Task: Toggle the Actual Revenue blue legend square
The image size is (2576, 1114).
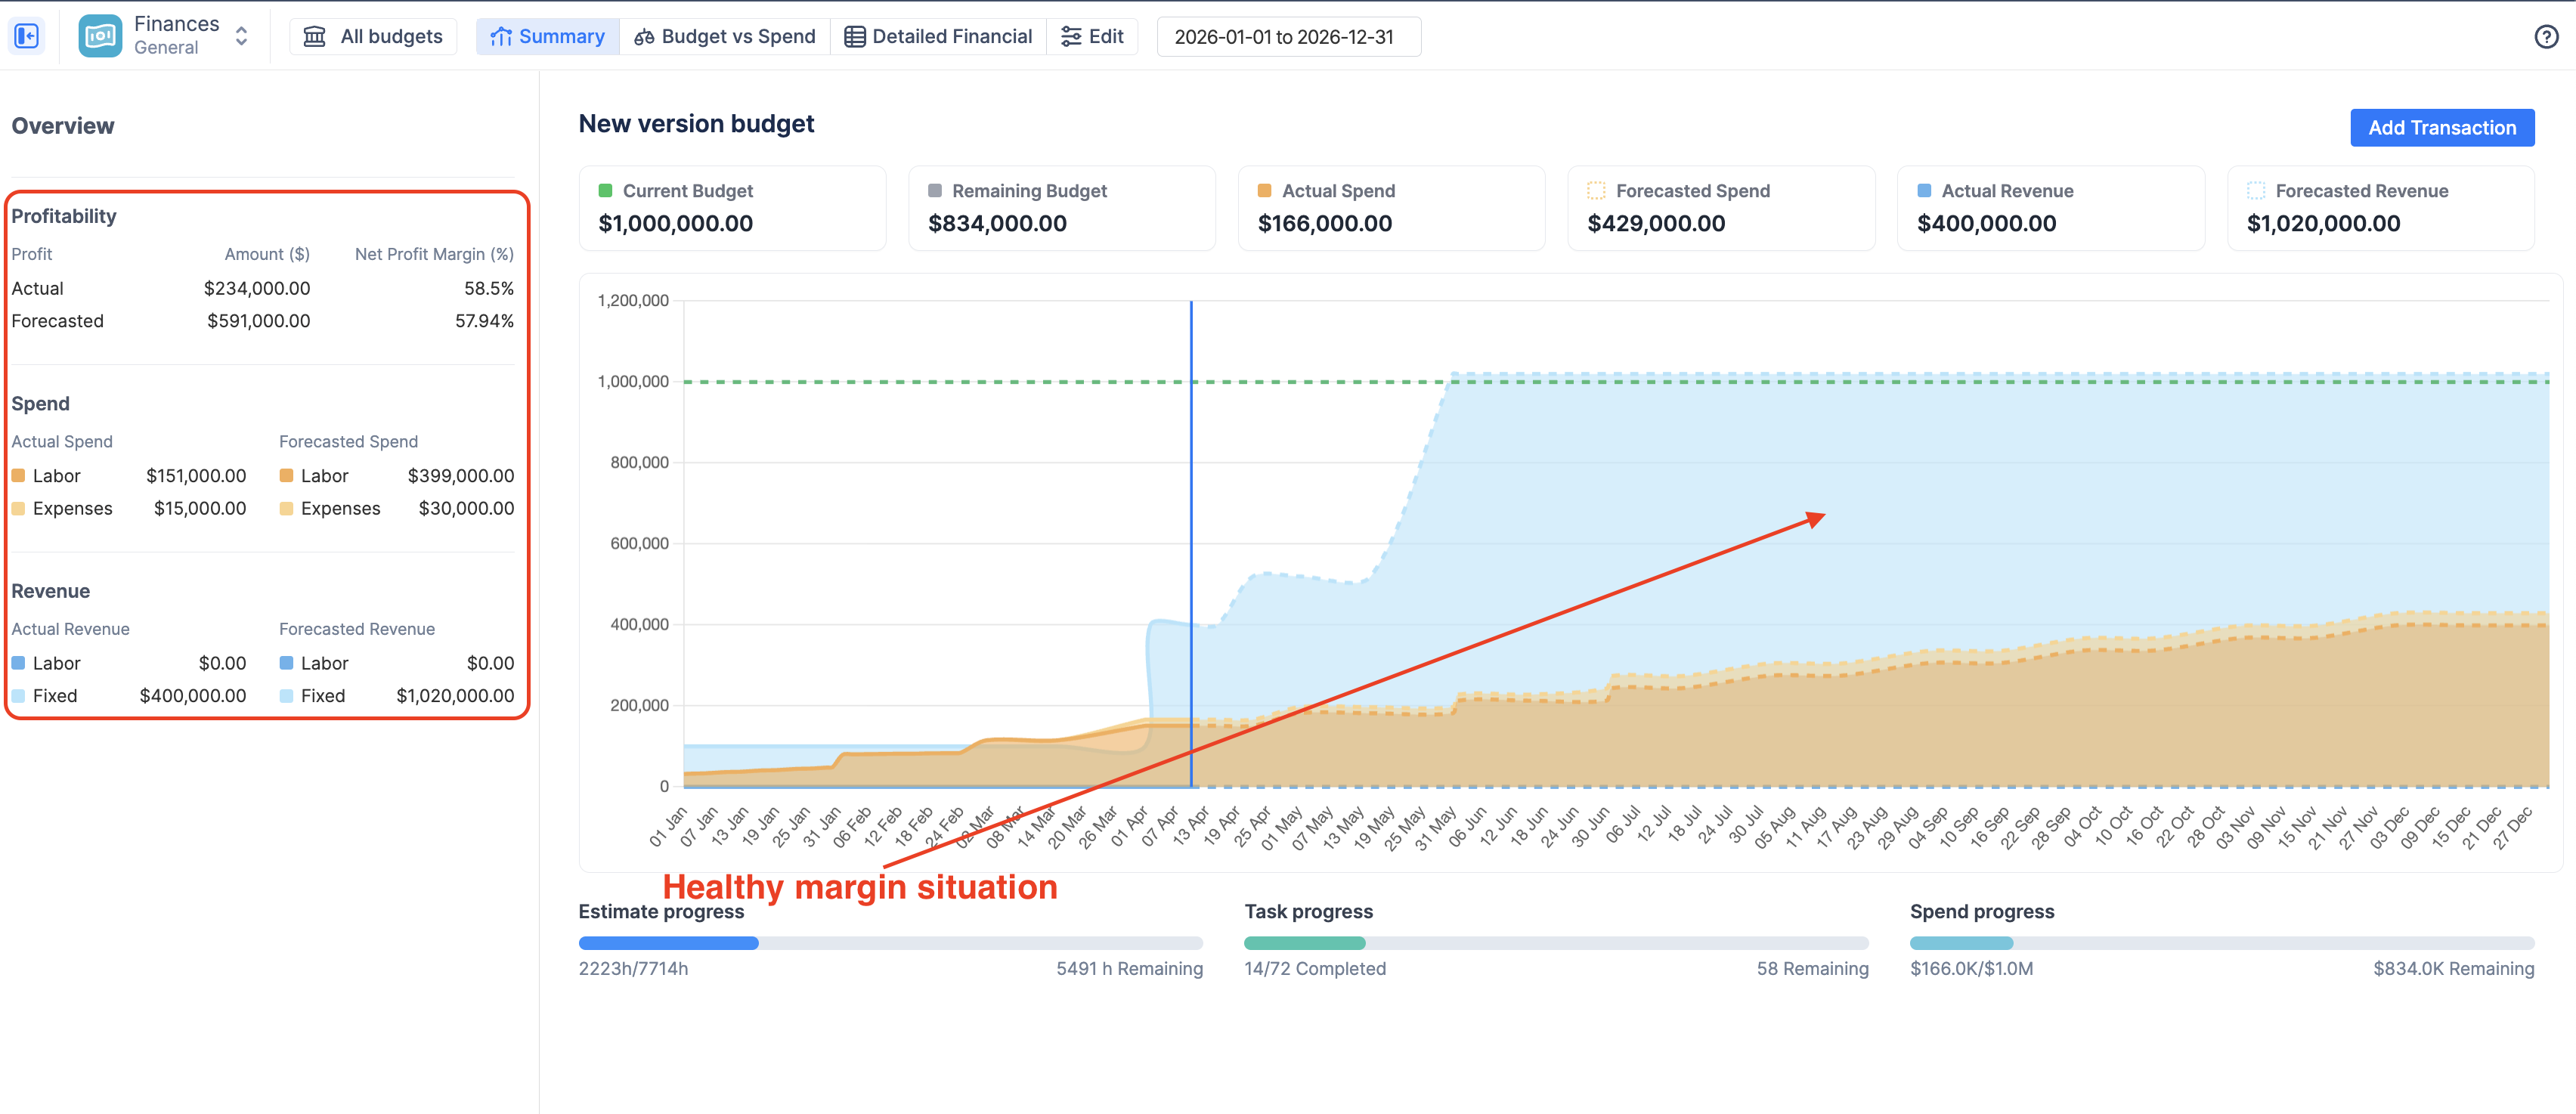Action: (x=1924, y=190)
